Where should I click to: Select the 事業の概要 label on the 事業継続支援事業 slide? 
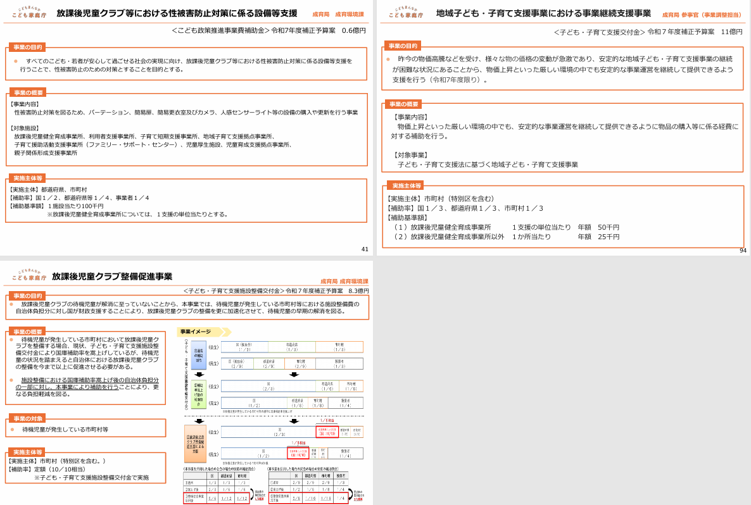point(404,104)
